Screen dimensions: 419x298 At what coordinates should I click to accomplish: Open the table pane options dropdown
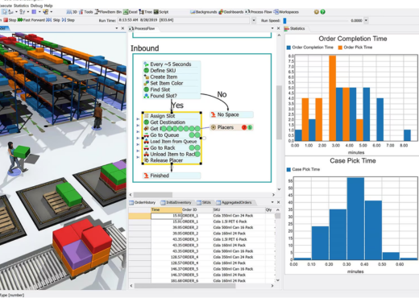coord(272,202)
